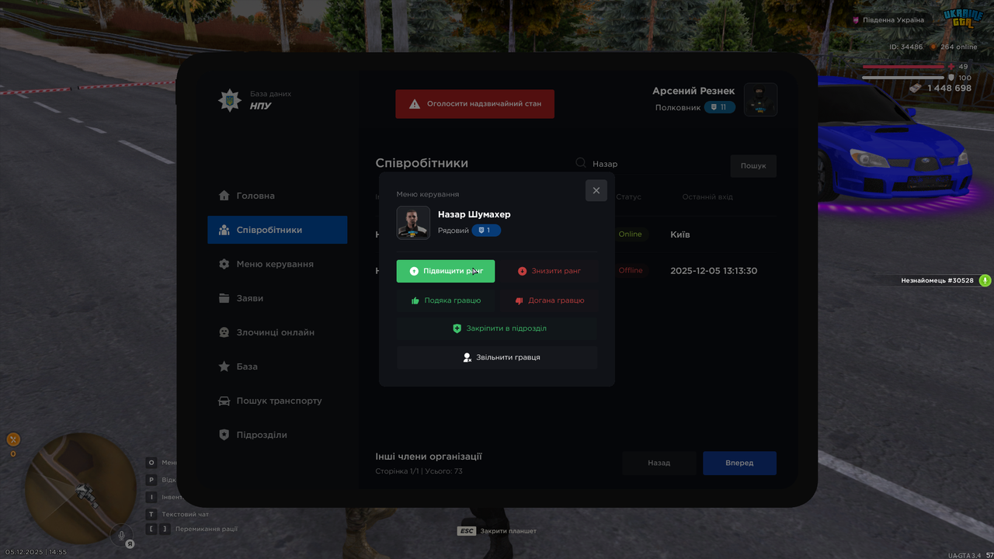Click warning triangle icon in emergency button
Image resolution: width=994 pixels, height=559 pixels.
tap(415, 104)
